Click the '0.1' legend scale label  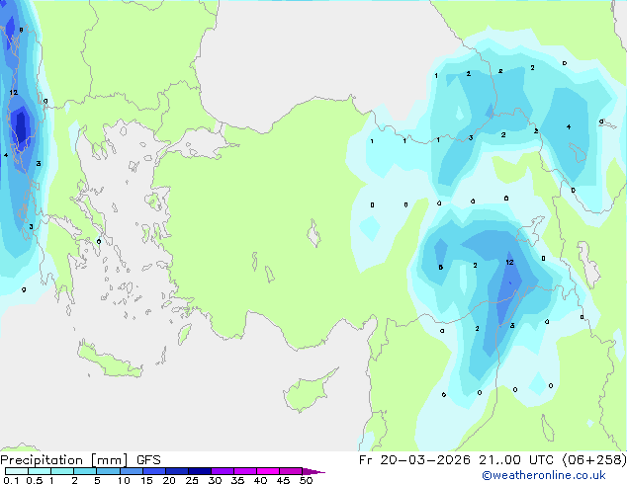11,480
